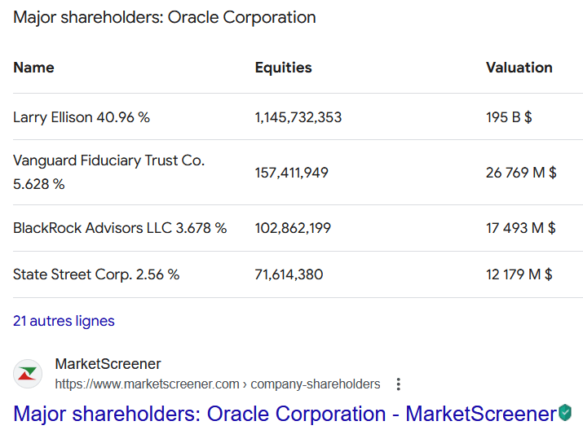
Task: Click the Name column header
Action: [x=33, y=68]
